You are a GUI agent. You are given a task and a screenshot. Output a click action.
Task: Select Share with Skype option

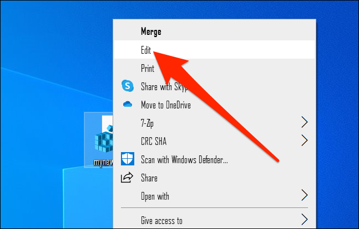click(215, 86)
